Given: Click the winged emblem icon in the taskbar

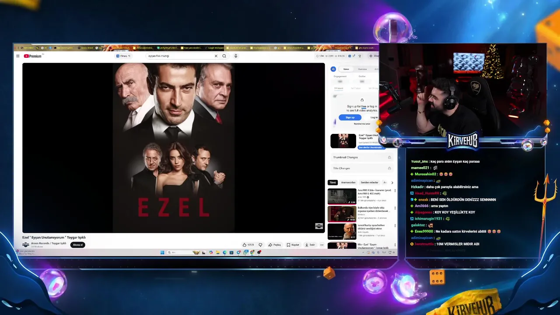Looking at the screenshot, I should click(196, 252).
